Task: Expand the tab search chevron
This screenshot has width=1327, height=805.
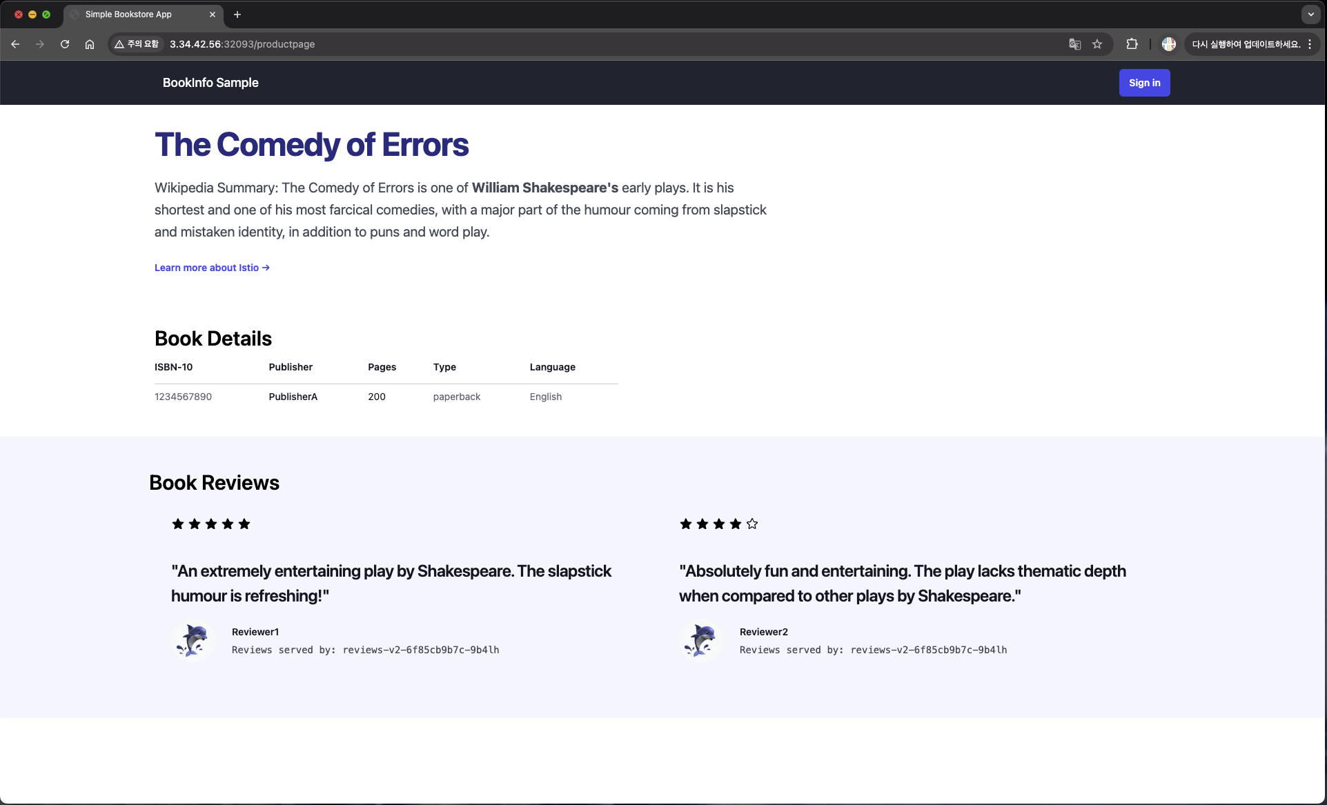Action: coord(1310,14)
